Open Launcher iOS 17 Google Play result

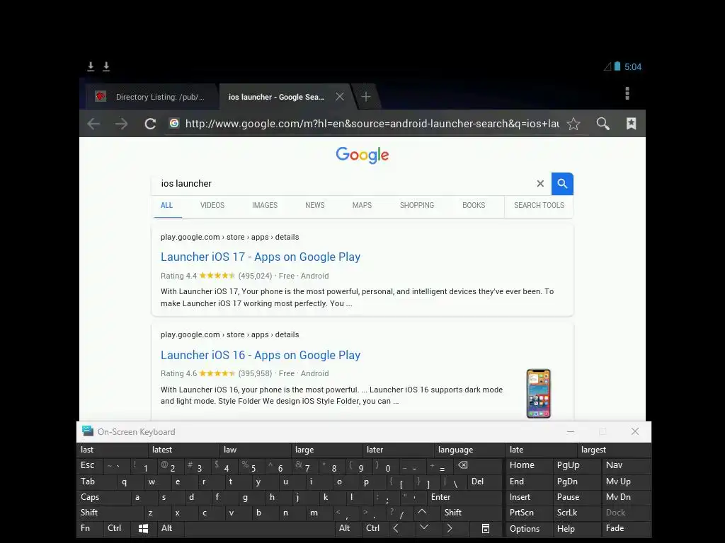click(261, 257)
